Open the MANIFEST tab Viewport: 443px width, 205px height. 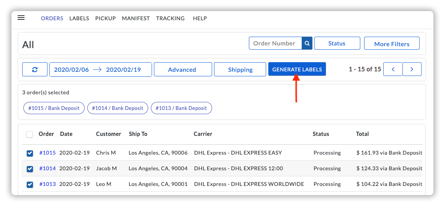pos(136,18)
